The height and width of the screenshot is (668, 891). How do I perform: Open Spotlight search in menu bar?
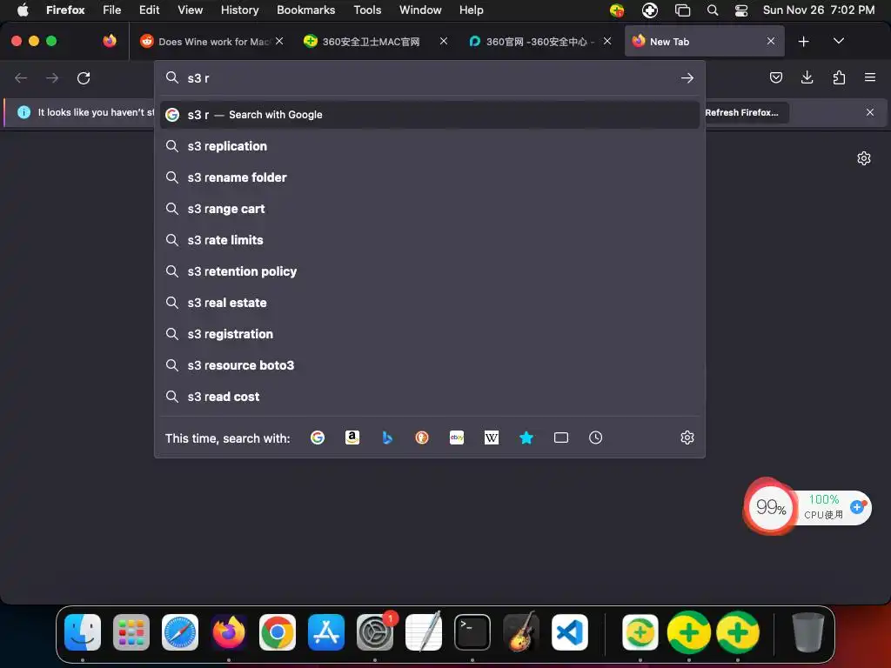[713, 10]
